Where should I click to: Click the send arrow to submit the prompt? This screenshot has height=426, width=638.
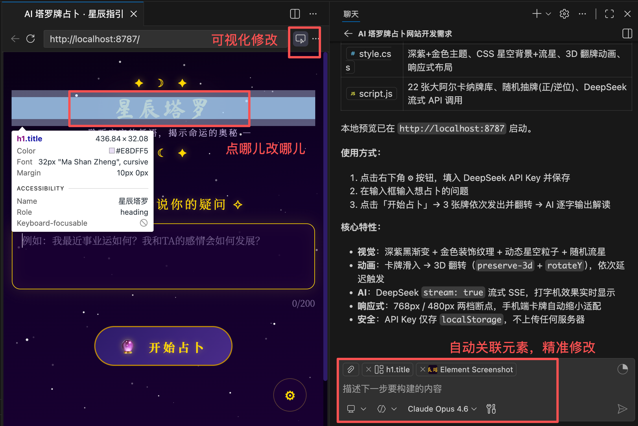pos(622,409)
